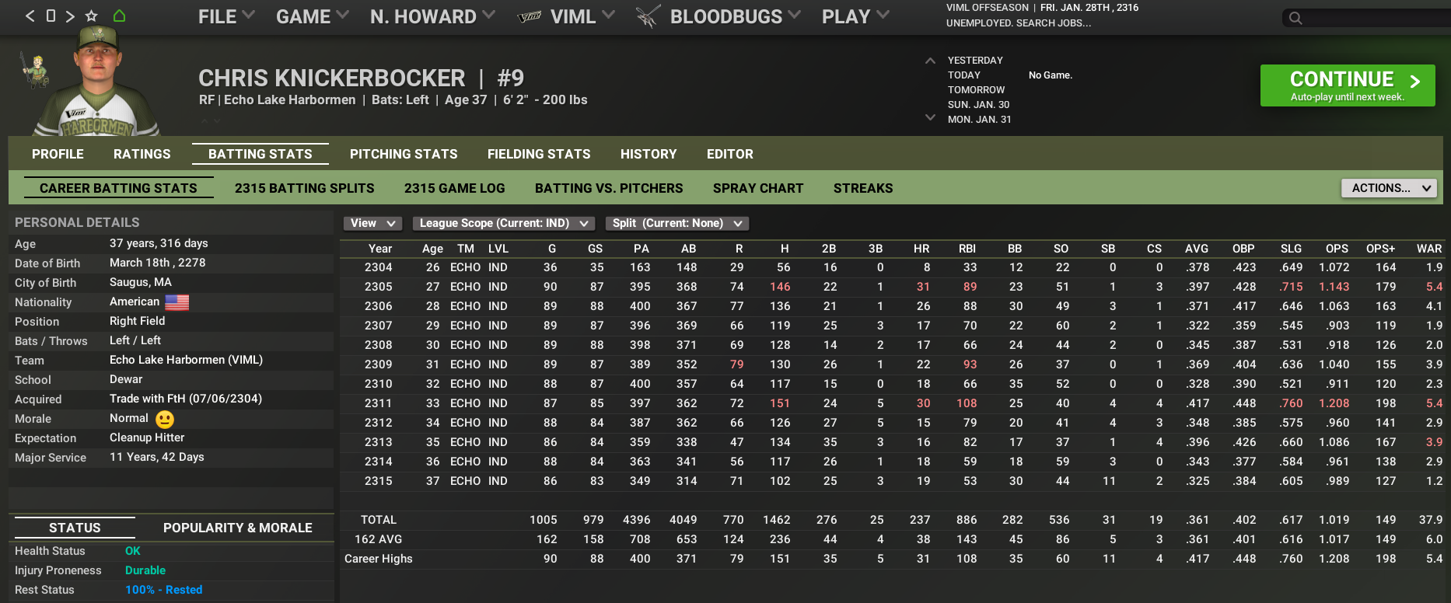This screenshot has height=603, width=1451.
Task: Click the bookmark star icon
Action: [92, 16]
